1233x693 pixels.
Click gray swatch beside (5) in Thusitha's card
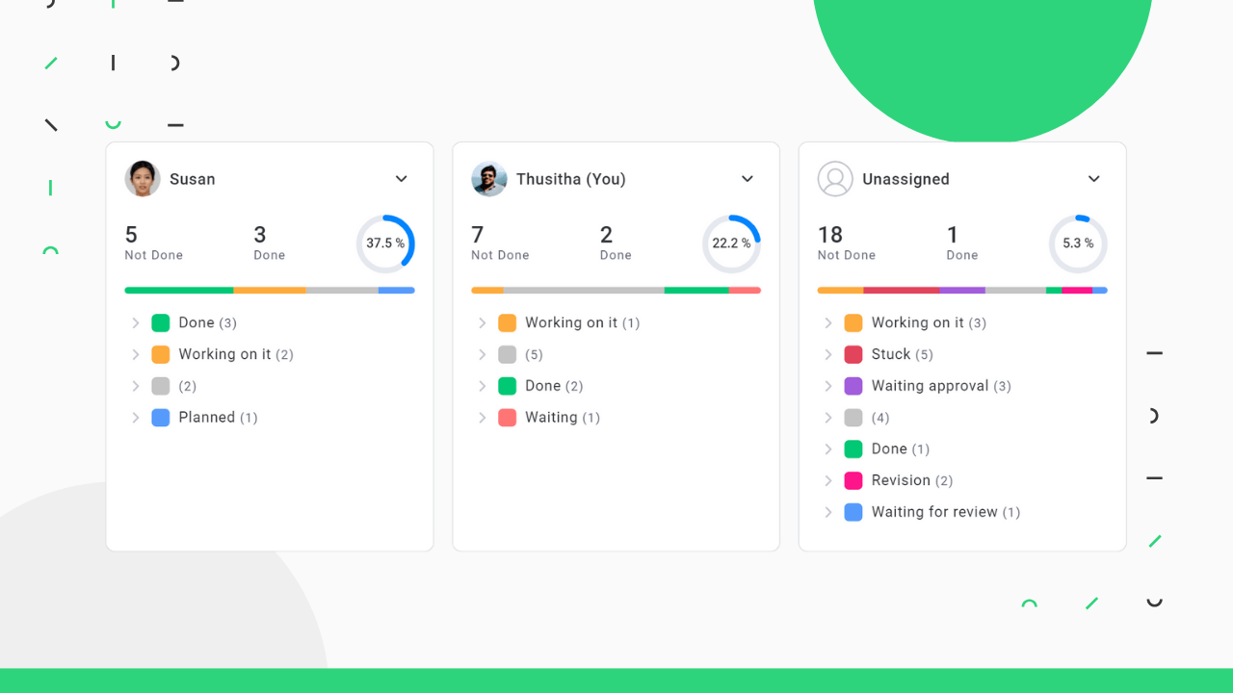[508, 354]
